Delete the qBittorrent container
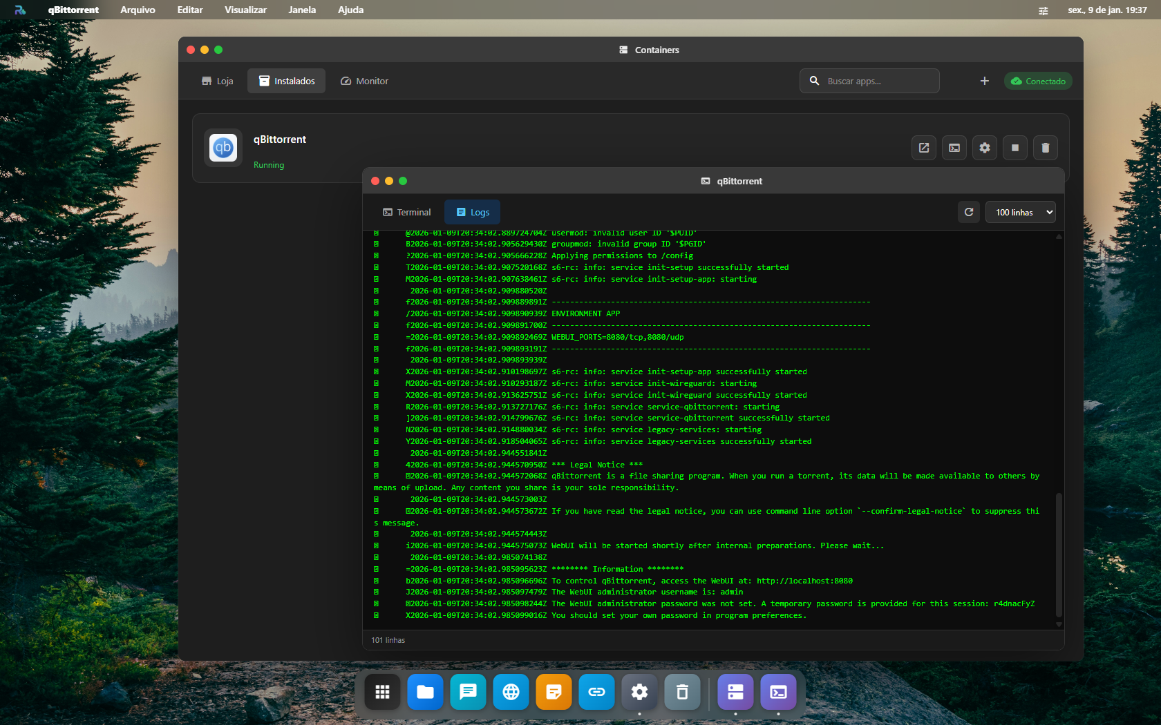This screenshot has width=1161, height=725. tap(1045, 148)
